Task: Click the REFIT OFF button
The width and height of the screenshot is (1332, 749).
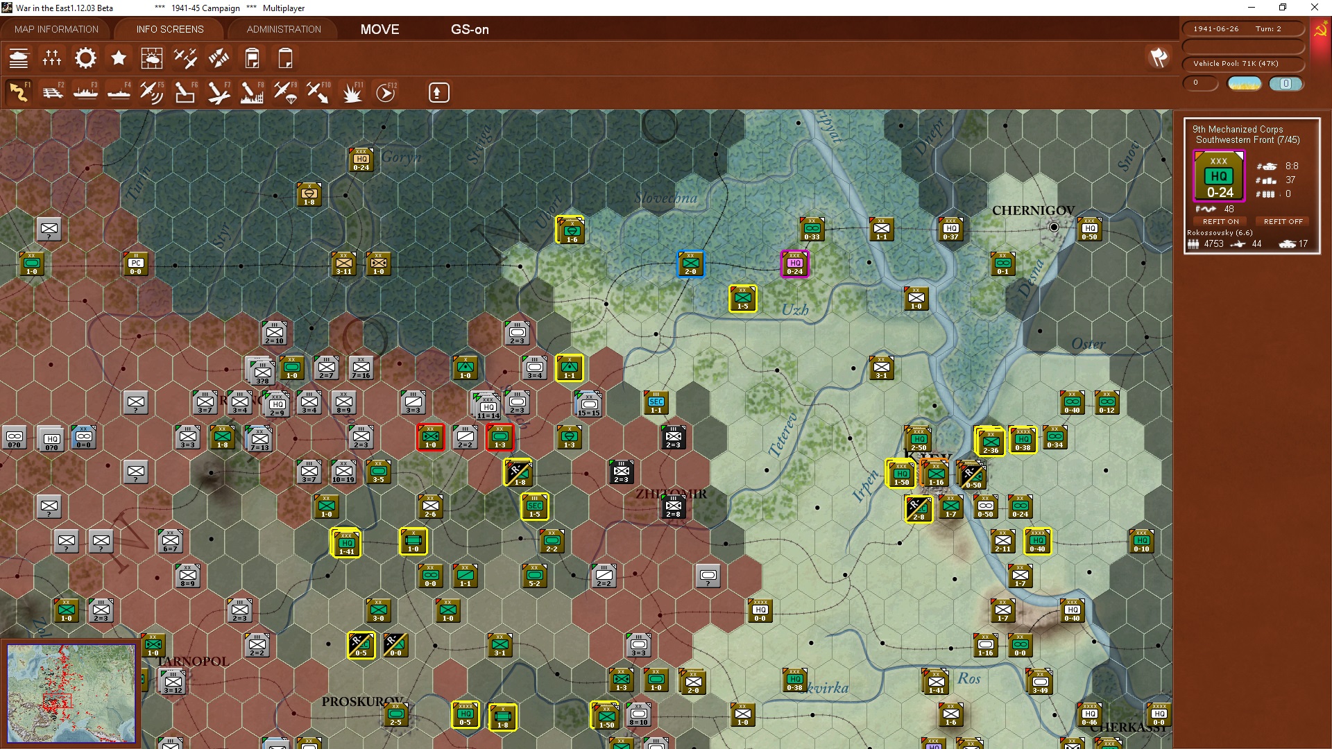Action: pos(1283,221)
